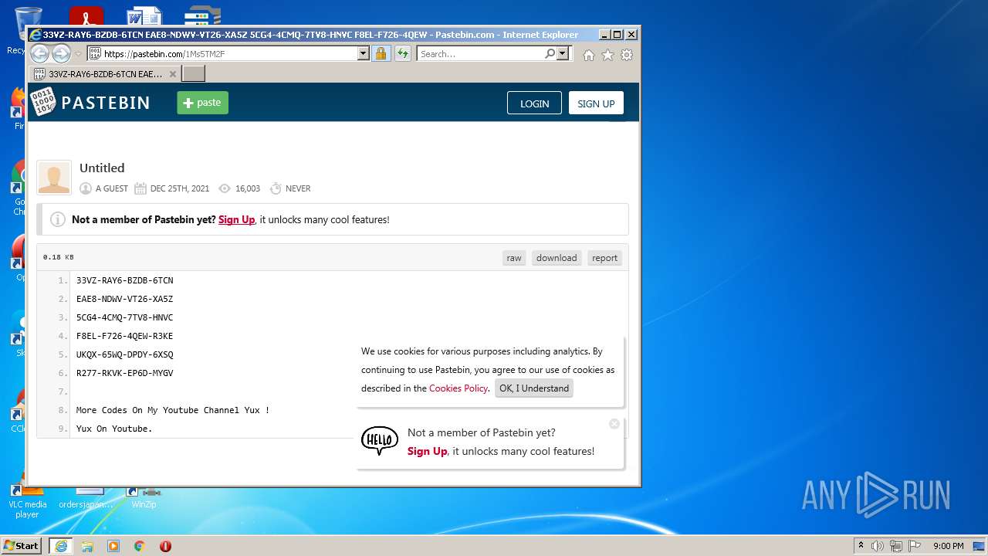988x556 pixels.
Task: Click the guest user avatar
Action: pyautogui.click(x=54, y=178)
